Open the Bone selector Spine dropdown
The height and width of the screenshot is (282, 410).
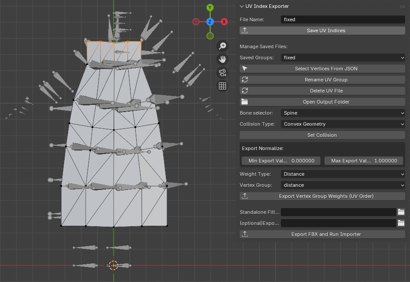pyautogui.click(x=343, y=113)
